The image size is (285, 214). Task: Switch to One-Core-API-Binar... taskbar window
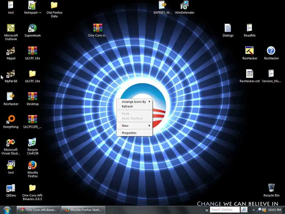[38, 210]
